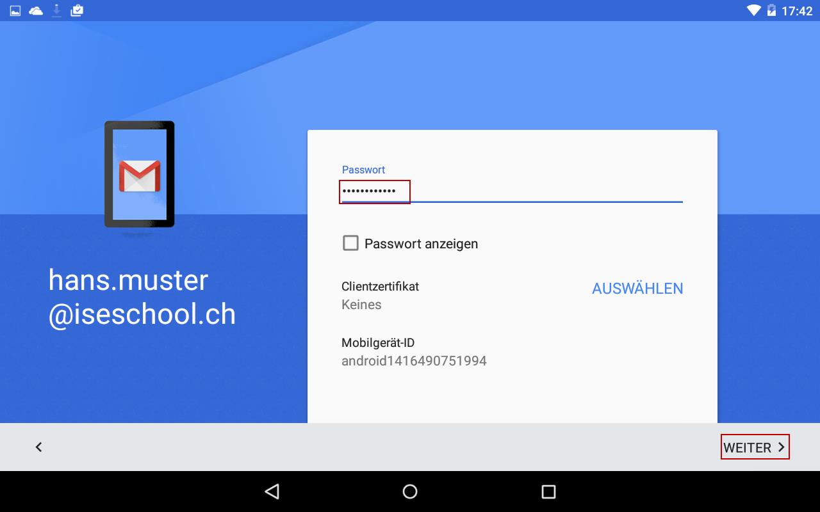Tap the 17:42 clock
The height and width of the screenshot is (512, 820).
797,11
